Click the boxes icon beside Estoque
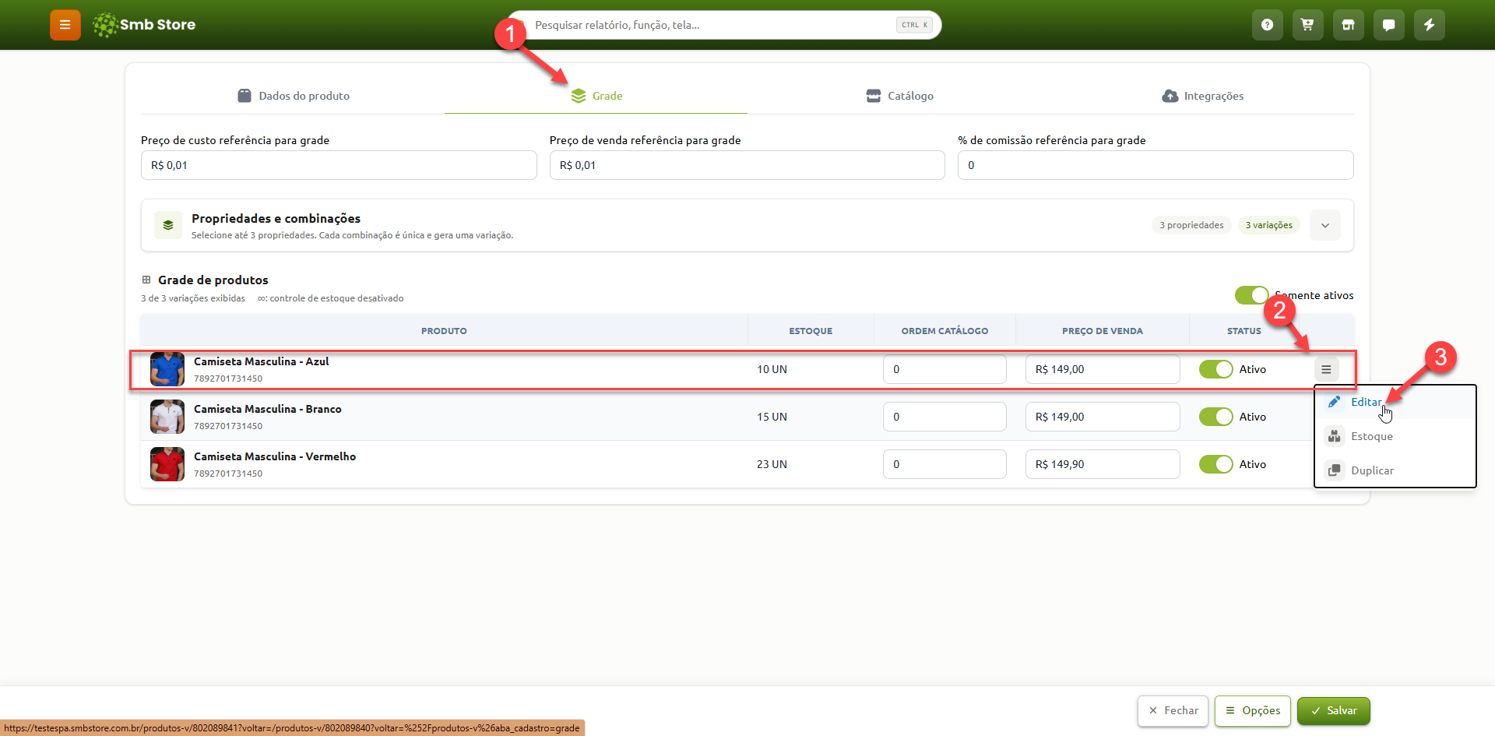1495x736 pixels. pos(1334,436)
